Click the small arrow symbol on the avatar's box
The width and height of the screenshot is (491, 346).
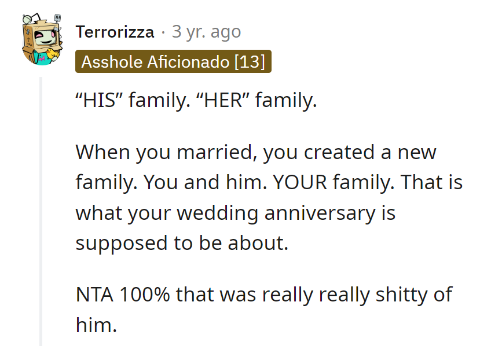pos(28,41)
